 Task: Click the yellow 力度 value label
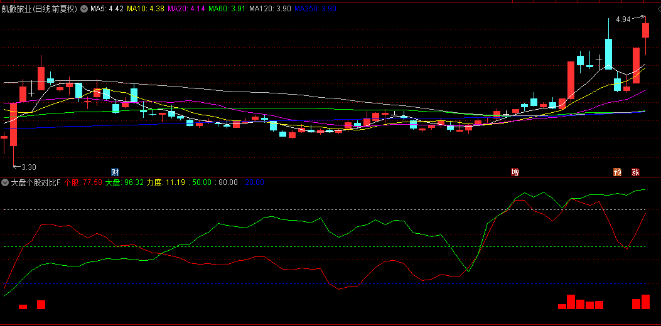click(166, 182)
